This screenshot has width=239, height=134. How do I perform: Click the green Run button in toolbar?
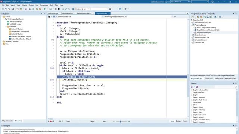[45, 9]
